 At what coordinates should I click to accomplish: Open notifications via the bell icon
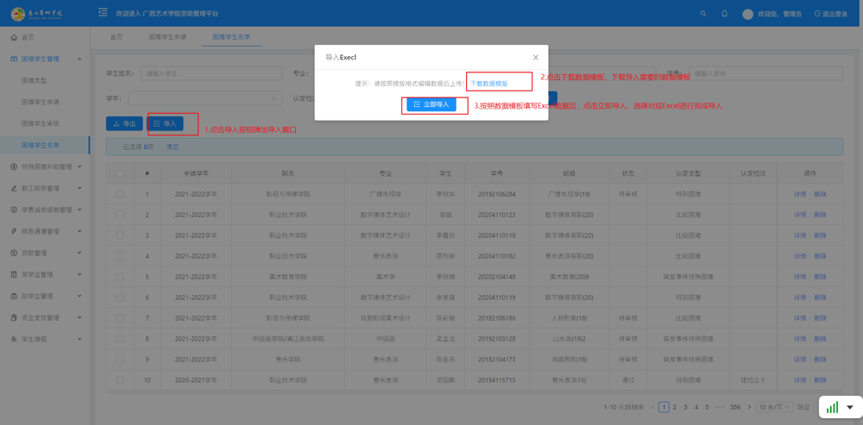pos(724,14)
